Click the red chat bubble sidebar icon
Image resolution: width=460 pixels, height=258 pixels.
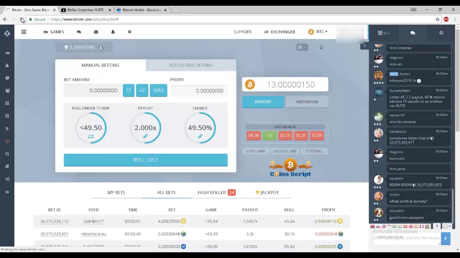7,141
